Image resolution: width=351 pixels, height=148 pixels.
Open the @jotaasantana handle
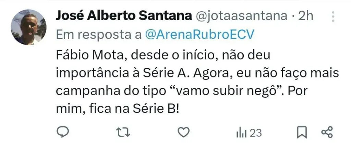pyautogui.click(x=242, y=16)
